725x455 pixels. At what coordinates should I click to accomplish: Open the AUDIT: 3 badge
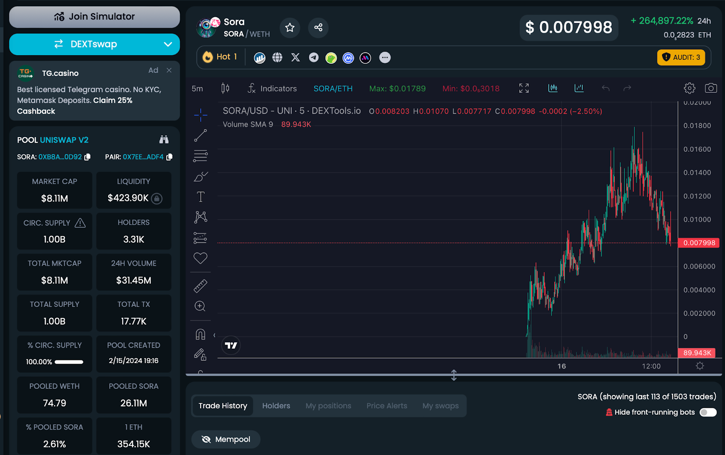pos(681,57)
